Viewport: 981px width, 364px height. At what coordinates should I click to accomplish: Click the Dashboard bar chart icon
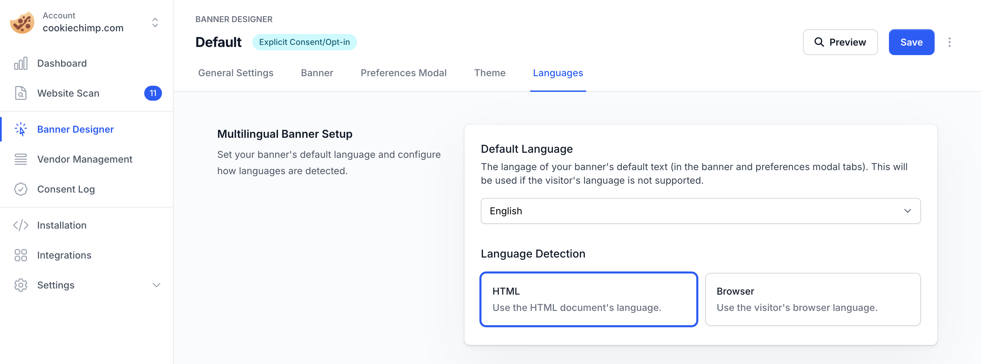20,64
